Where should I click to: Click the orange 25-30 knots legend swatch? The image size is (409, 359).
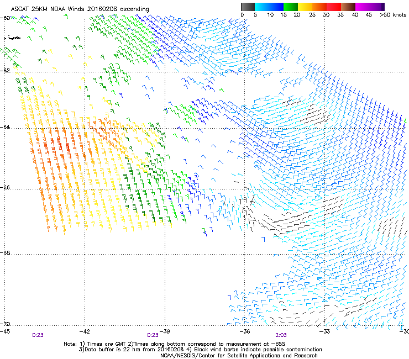point(319,7)
